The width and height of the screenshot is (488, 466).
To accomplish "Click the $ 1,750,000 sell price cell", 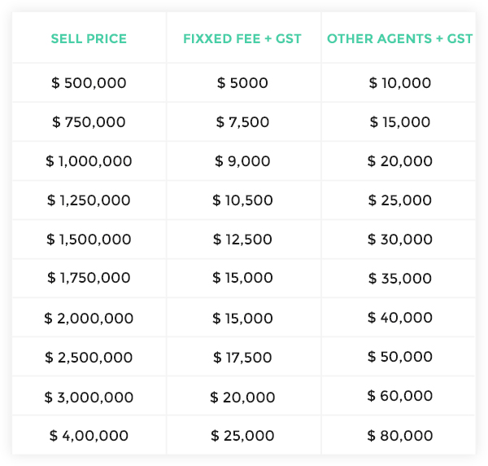I will (x=89, y=278).
